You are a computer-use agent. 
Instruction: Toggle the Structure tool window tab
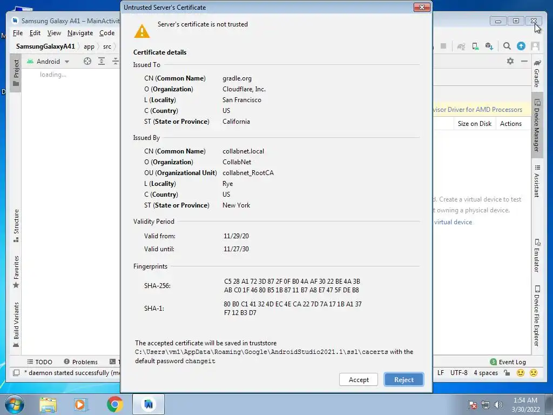coord(16,225)
